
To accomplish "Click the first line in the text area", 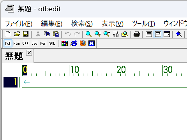I will 104,82.
